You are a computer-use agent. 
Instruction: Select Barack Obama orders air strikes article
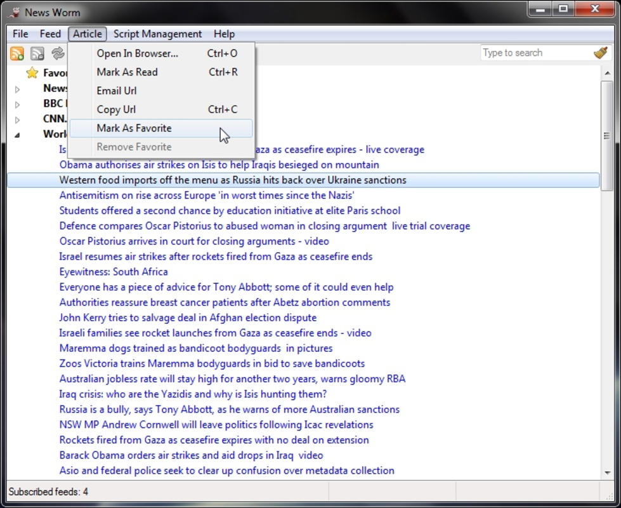point(192,455)
